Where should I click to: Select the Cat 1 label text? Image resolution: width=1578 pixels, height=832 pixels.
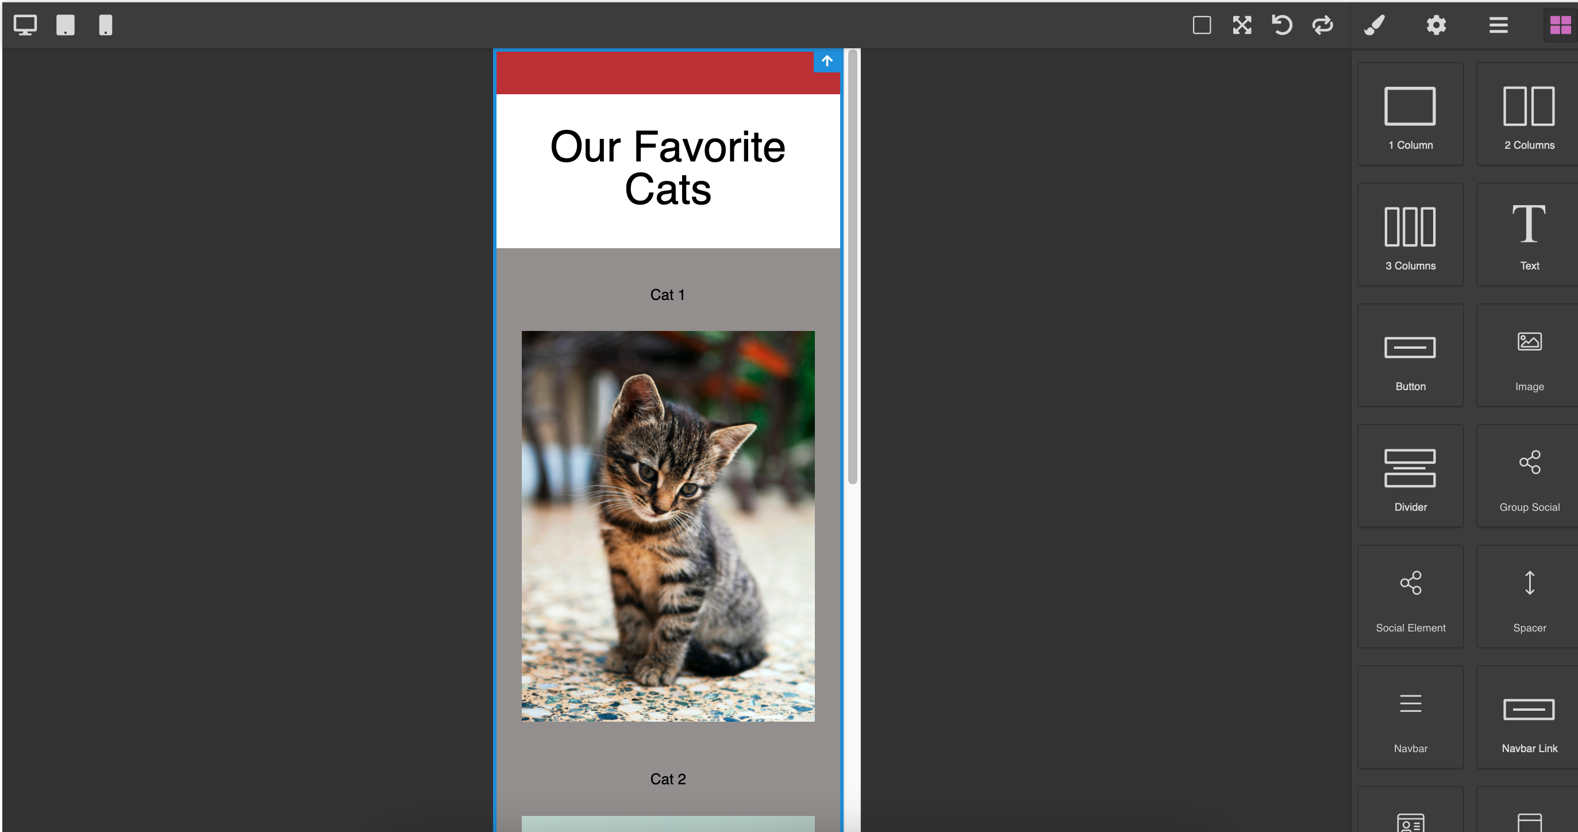(x=667, y=295)
